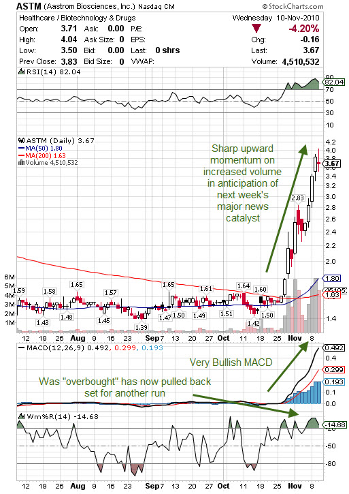Click the 3.67 current price tag on price axis
This screenshot has height=494, width=349.
pos(332,164)
